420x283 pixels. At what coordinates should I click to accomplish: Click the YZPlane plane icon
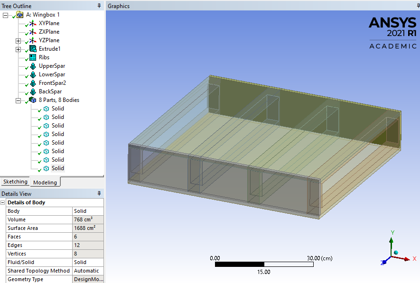tap(33, 40)
